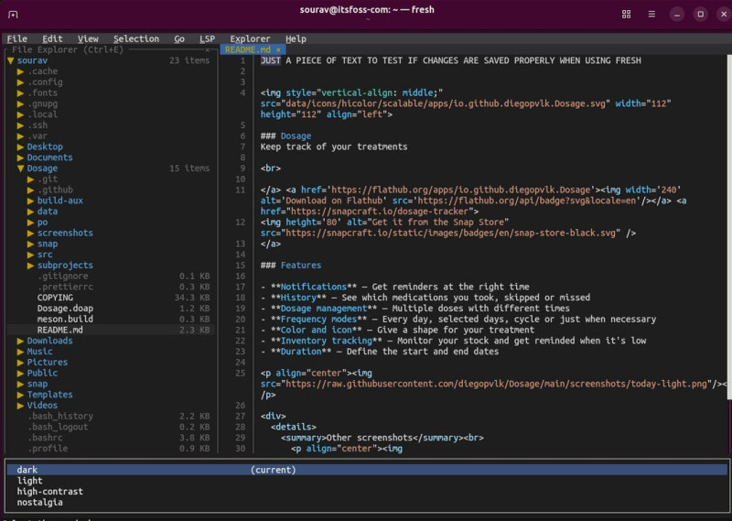Screen dimensions: 732x521
Task: Click the editor's vertical scrollbar
Action: pos(729,229)
